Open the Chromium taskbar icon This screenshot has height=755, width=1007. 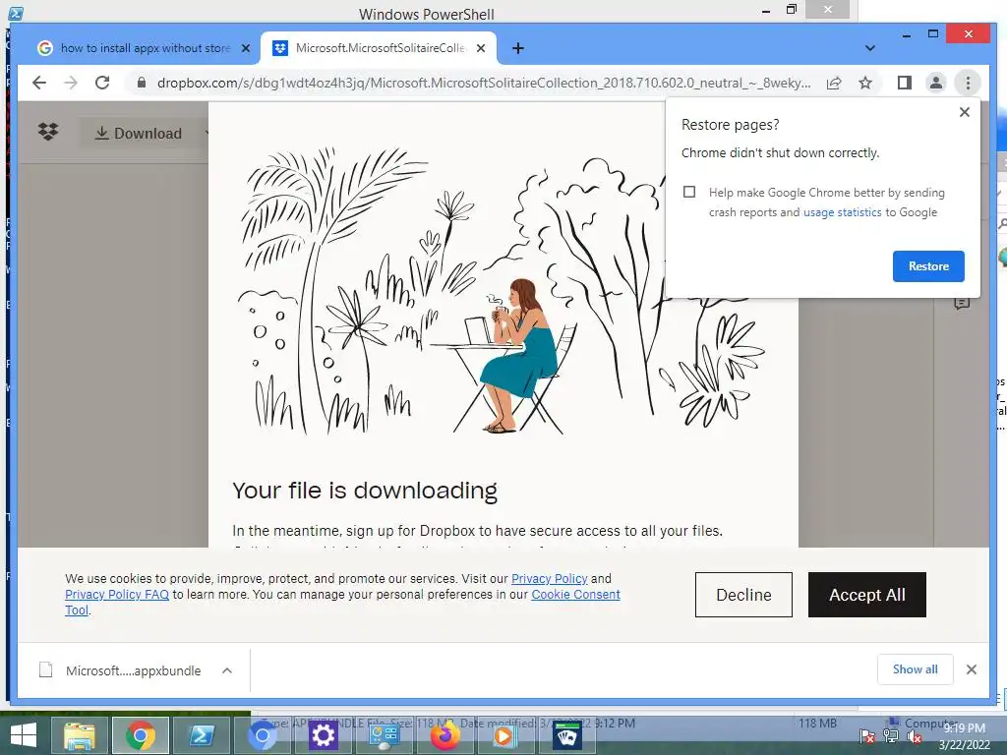pos(262,735)
